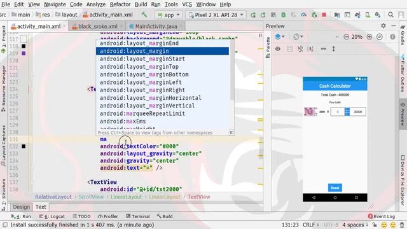Open the Refactor menu
Screen dimensions: 407x229
tap(120, 4)
